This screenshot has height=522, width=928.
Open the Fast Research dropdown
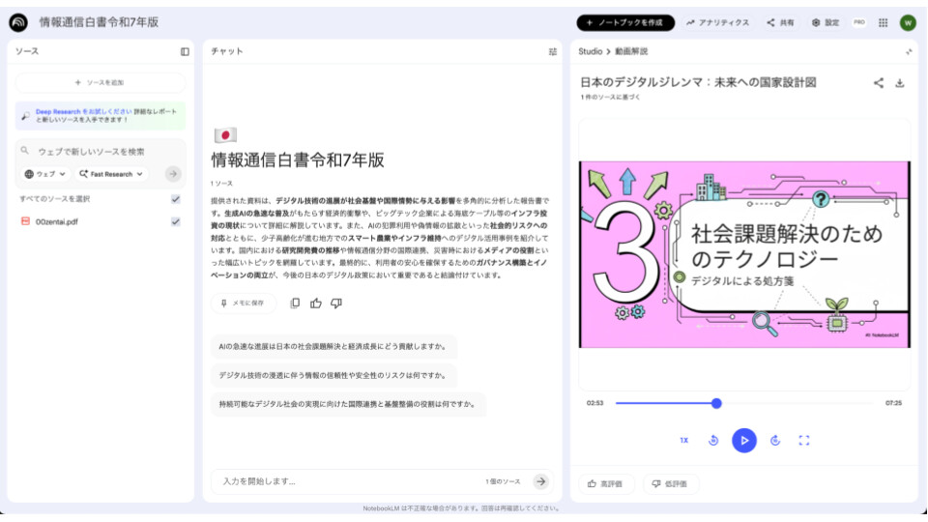[x=111, y=174]
